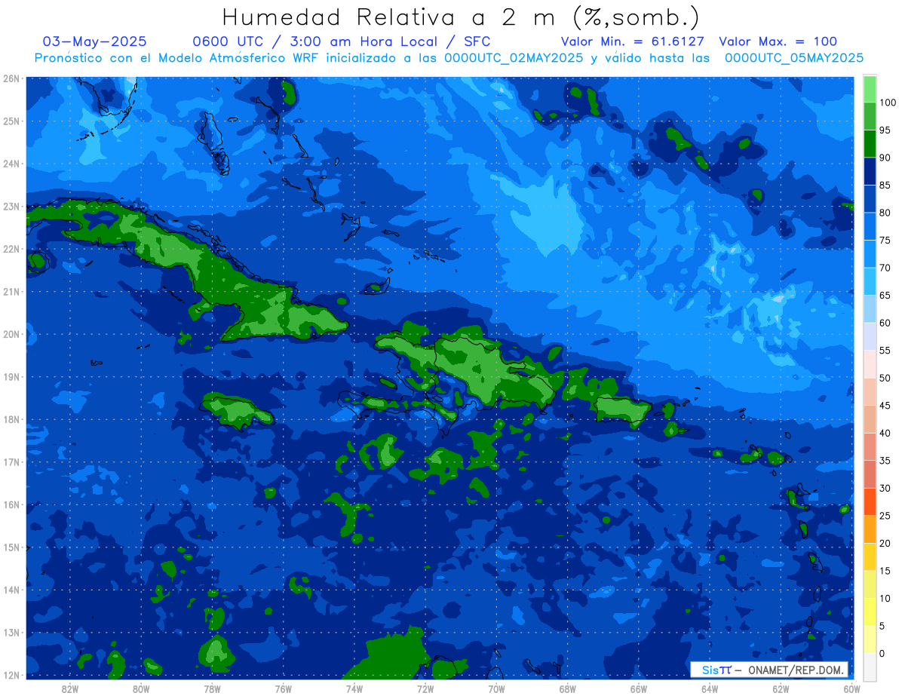The image size is (905, 699).
Task: Click the "64W" longitude axis label
Action: click(x=710, y=688)
